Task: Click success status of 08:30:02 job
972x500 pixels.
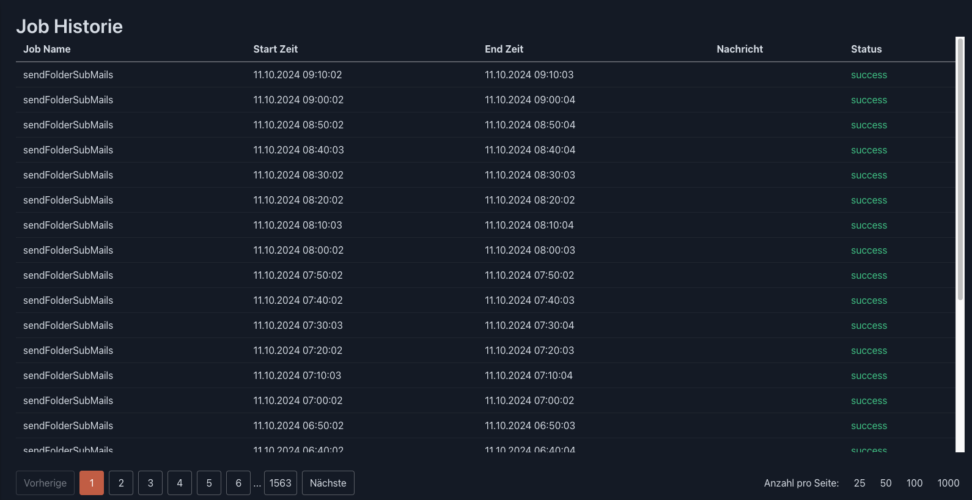Action: (869, 175)
